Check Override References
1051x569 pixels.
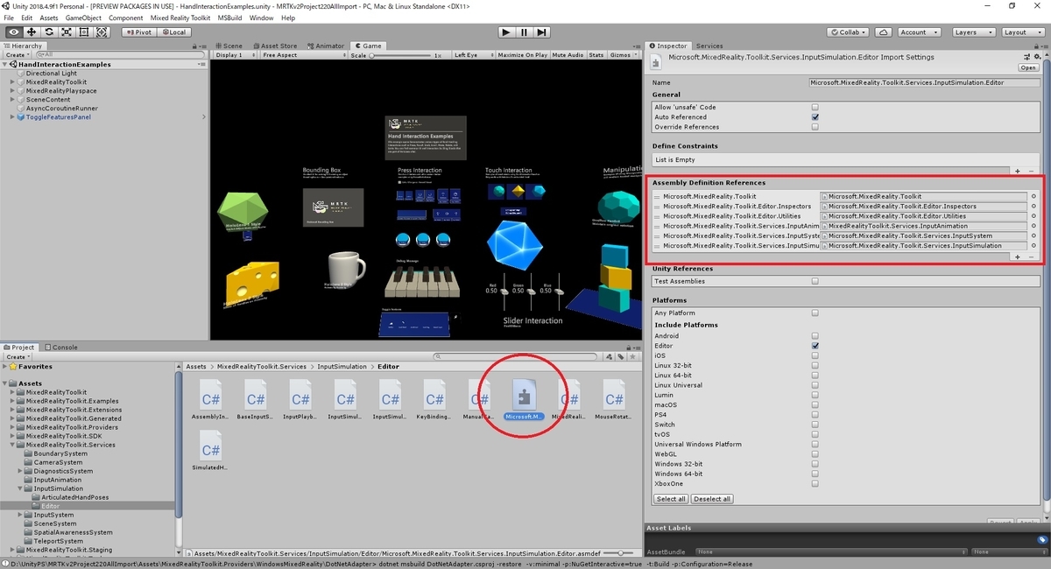coord(815,127)
